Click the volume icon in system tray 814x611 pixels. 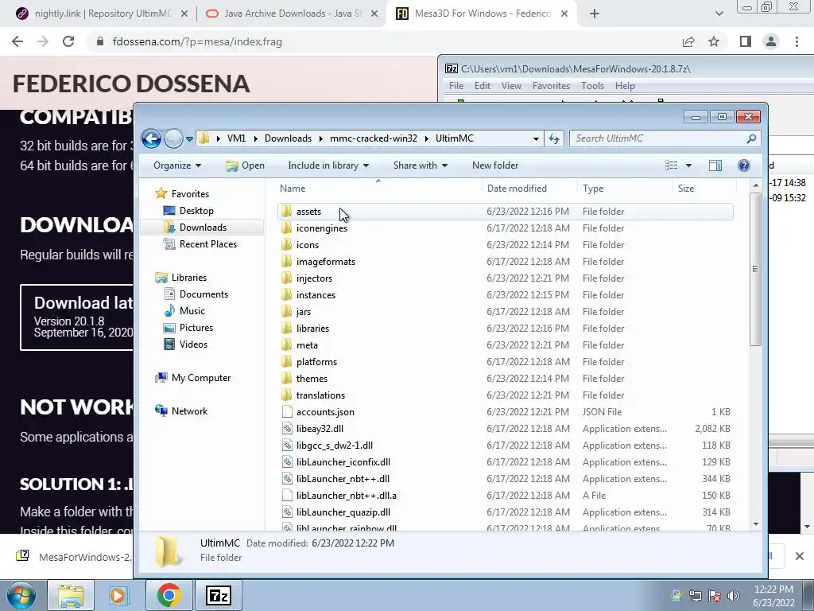[x=733, y=596]
